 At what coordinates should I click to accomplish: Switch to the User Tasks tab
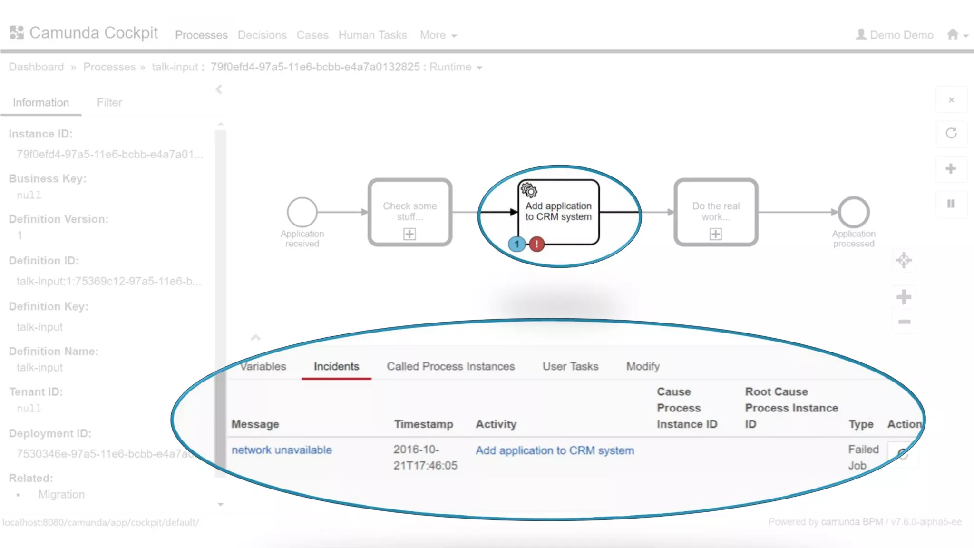(570, 366)
